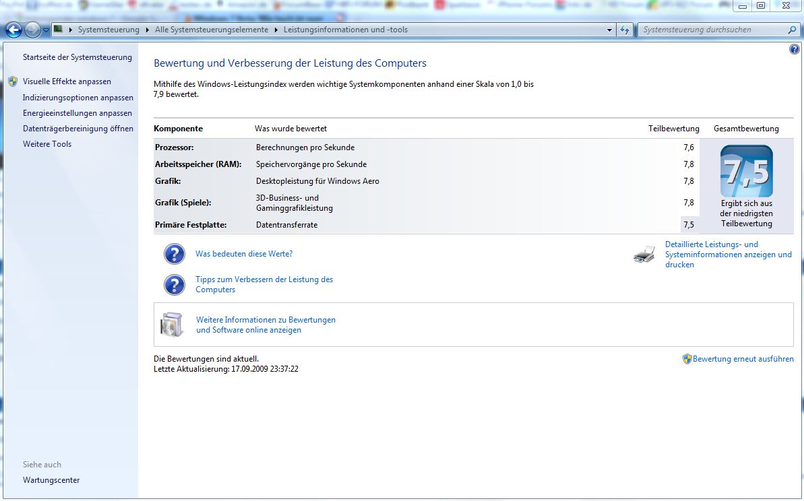
Task: Select Leistungsinformationen und -tools breadcrumb
Action: click(x=346, y=30)
